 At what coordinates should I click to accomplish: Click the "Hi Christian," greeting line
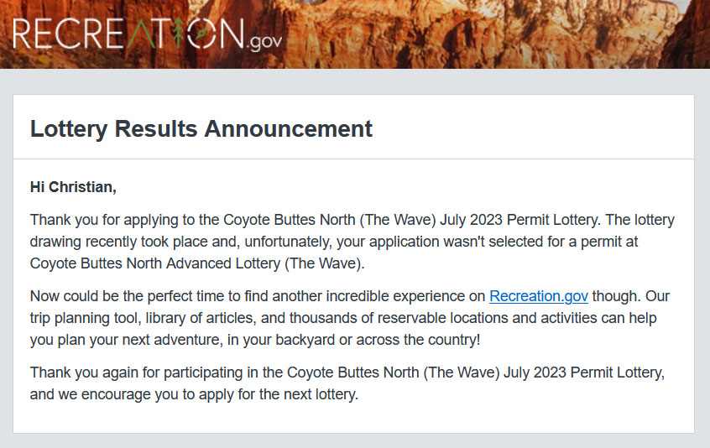coord(73,186)
